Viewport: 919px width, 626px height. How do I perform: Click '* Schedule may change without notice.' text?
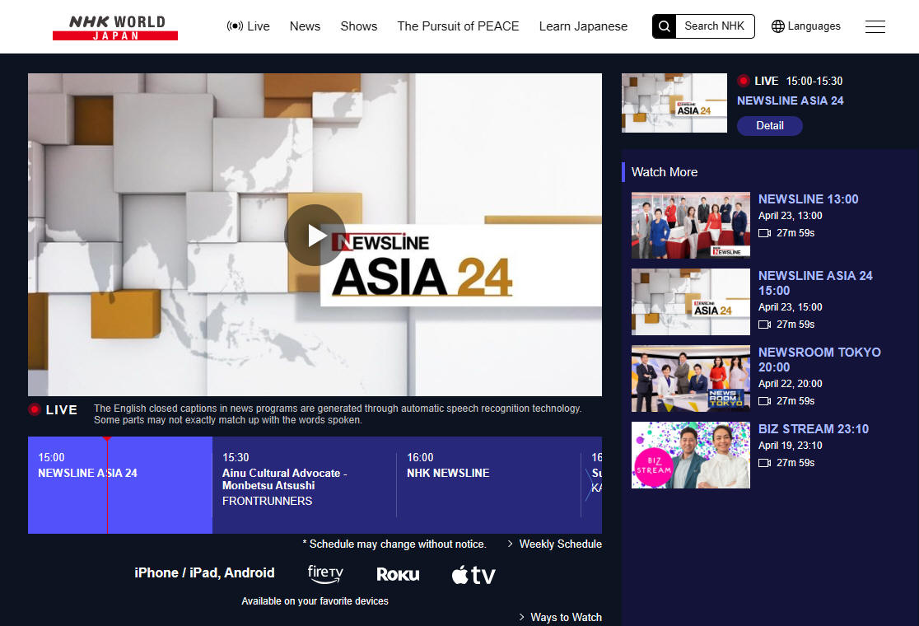(x=394, y=544)
